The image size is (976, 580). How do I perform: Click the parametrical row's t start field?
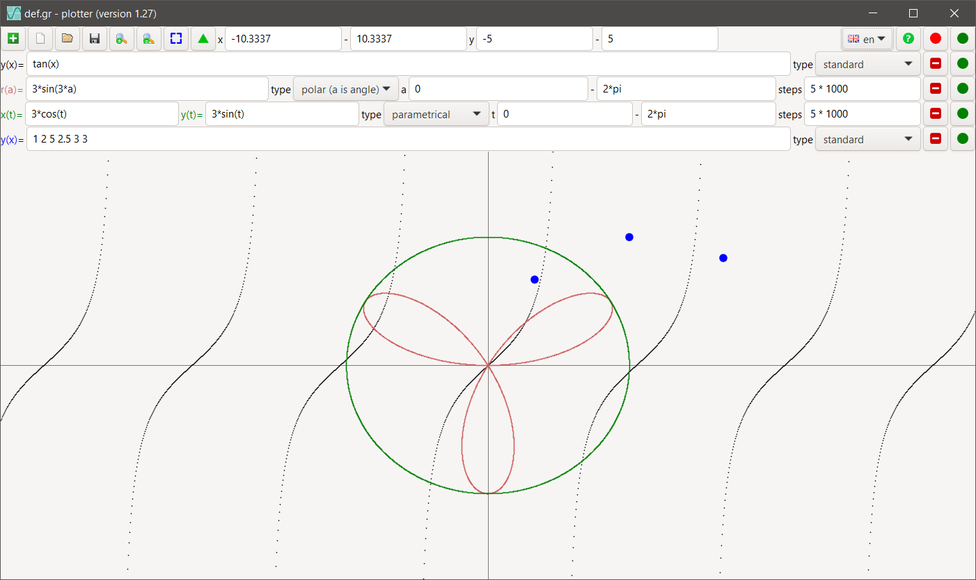565,114
